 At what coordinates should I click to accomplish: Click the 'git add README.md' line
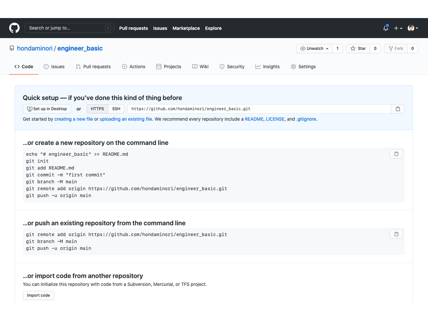pyautogui.click(x=50, y=168)
